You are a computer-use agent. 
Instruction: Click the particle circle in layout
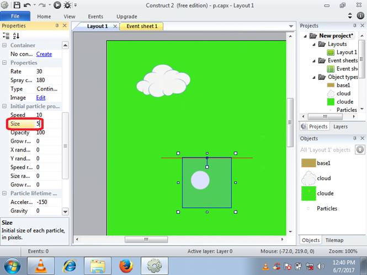point(200,180)
